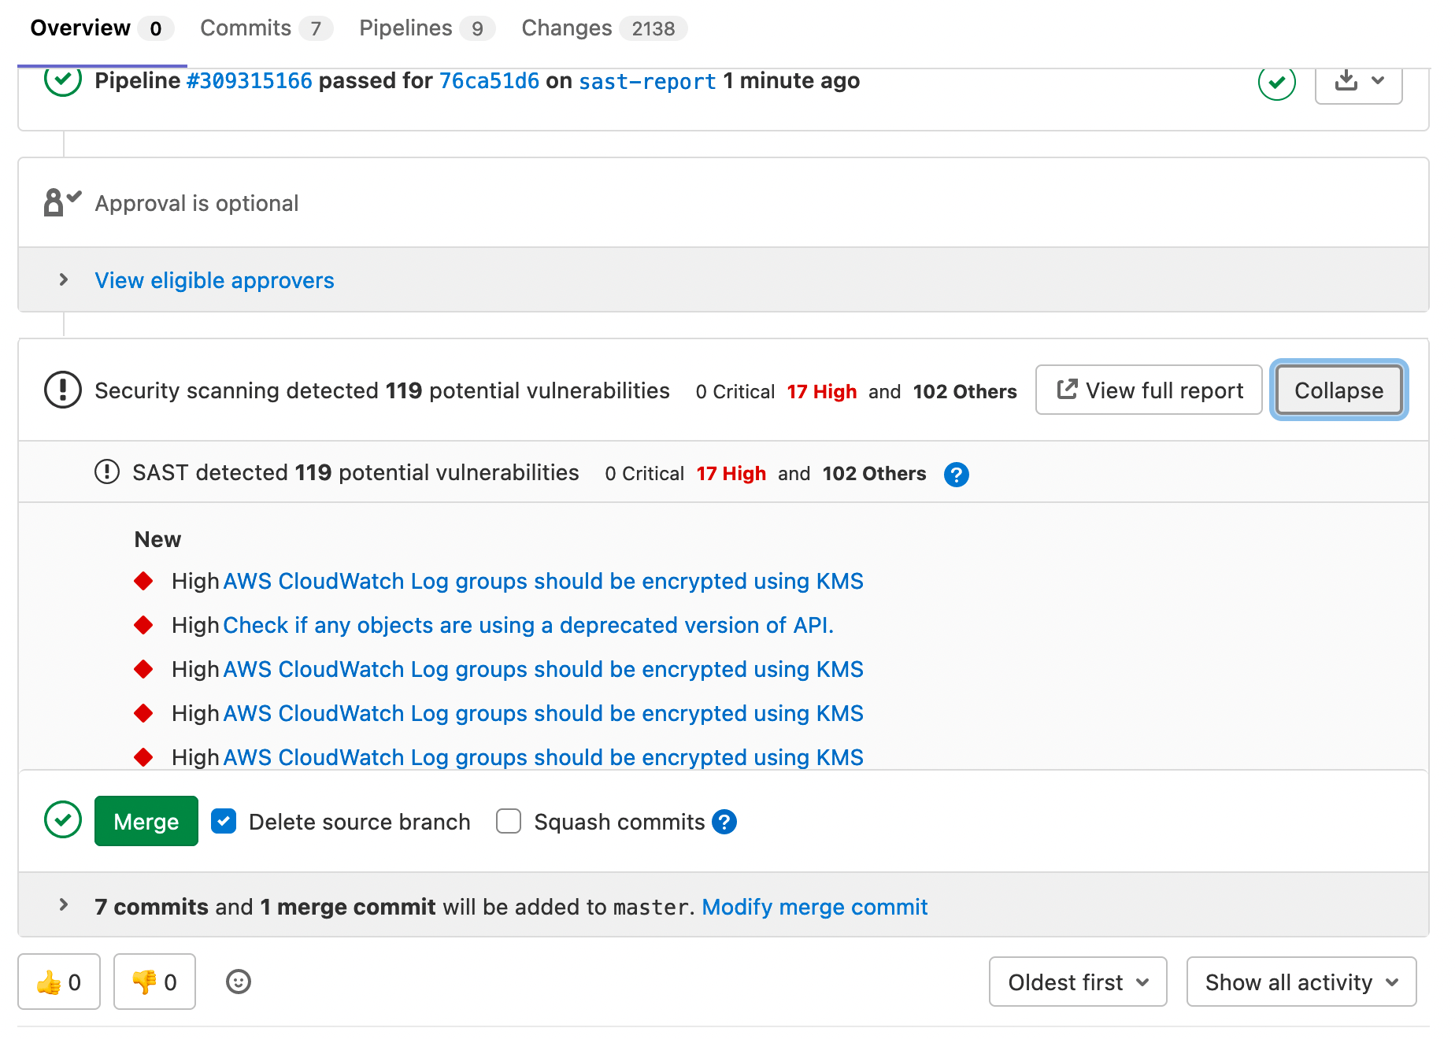Click the external link icon on View full report
Image resolution: width=1455 pixels, height=1039 pixels.
pyautogui.click(x=1068, y=389)
